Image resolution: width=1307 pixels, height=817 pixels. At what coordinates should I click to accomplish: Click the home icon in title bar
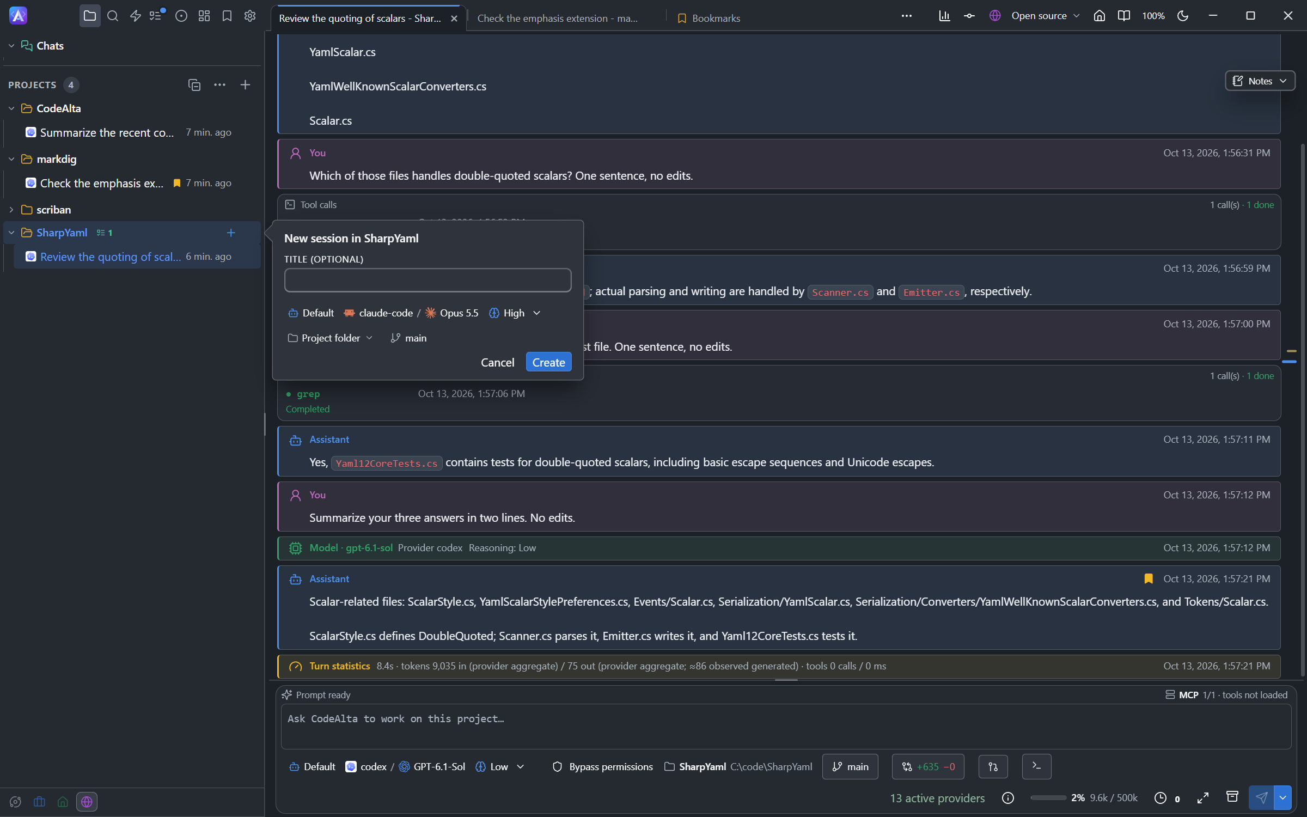pyautogui.click(x=1099, y=16)
